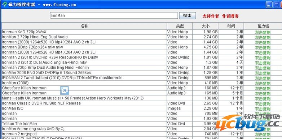Image resolution: width=282 pixels, height=139 pixels.
Task: Select row IRONMAN 2 Tamil dubbed (2010)
Action: (x=142, y=78)
